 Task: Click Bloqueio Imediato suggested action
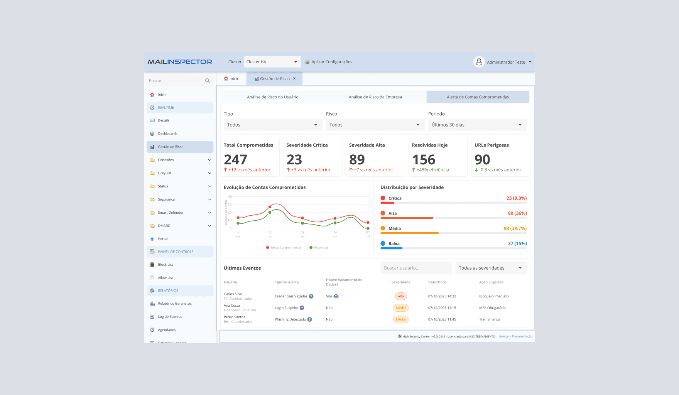[494, 296]
